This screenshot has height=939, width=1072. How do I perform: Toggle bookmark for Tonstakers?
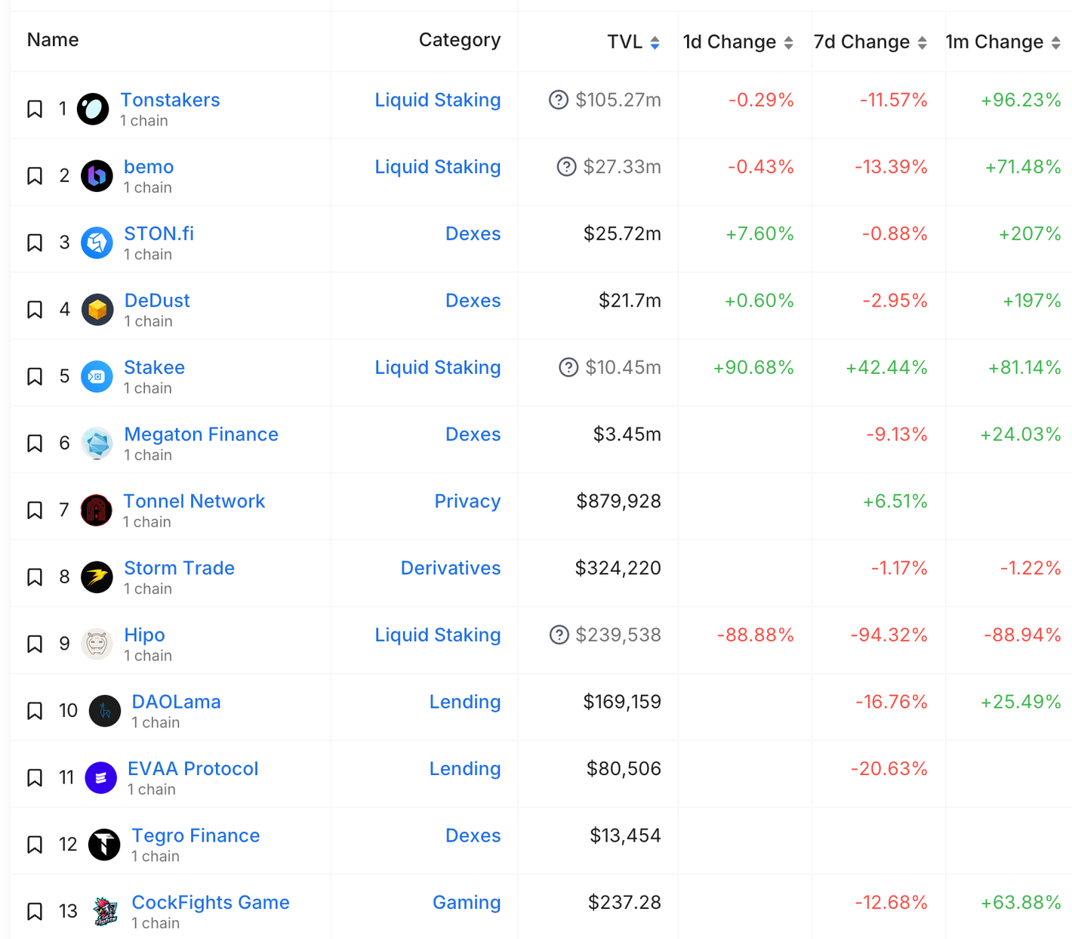point(35,109)
